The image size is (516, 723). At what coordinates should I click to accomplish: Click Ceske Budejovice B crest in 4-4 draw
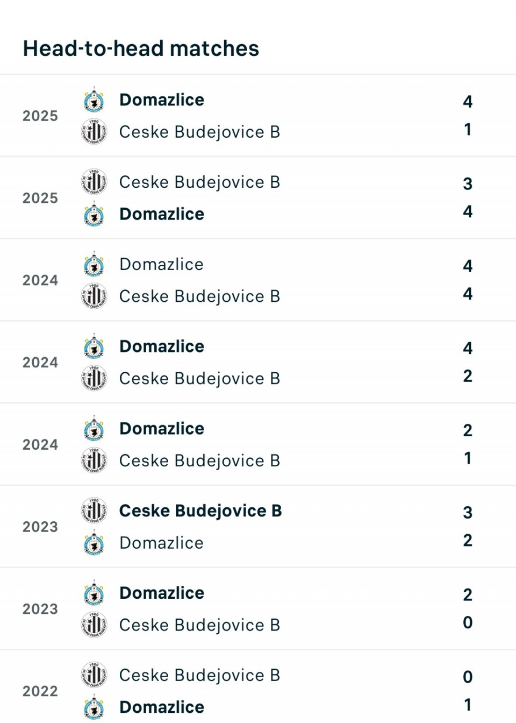(x=94, y=296)
